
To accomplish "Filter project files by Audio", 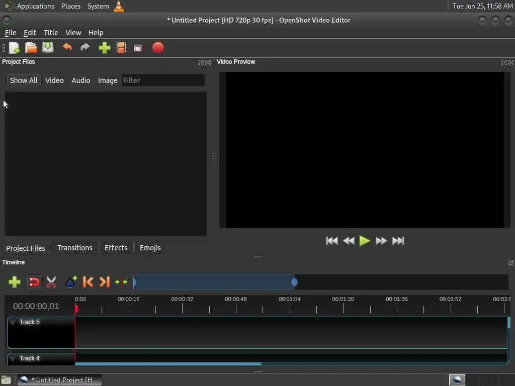I will [81, 80].
